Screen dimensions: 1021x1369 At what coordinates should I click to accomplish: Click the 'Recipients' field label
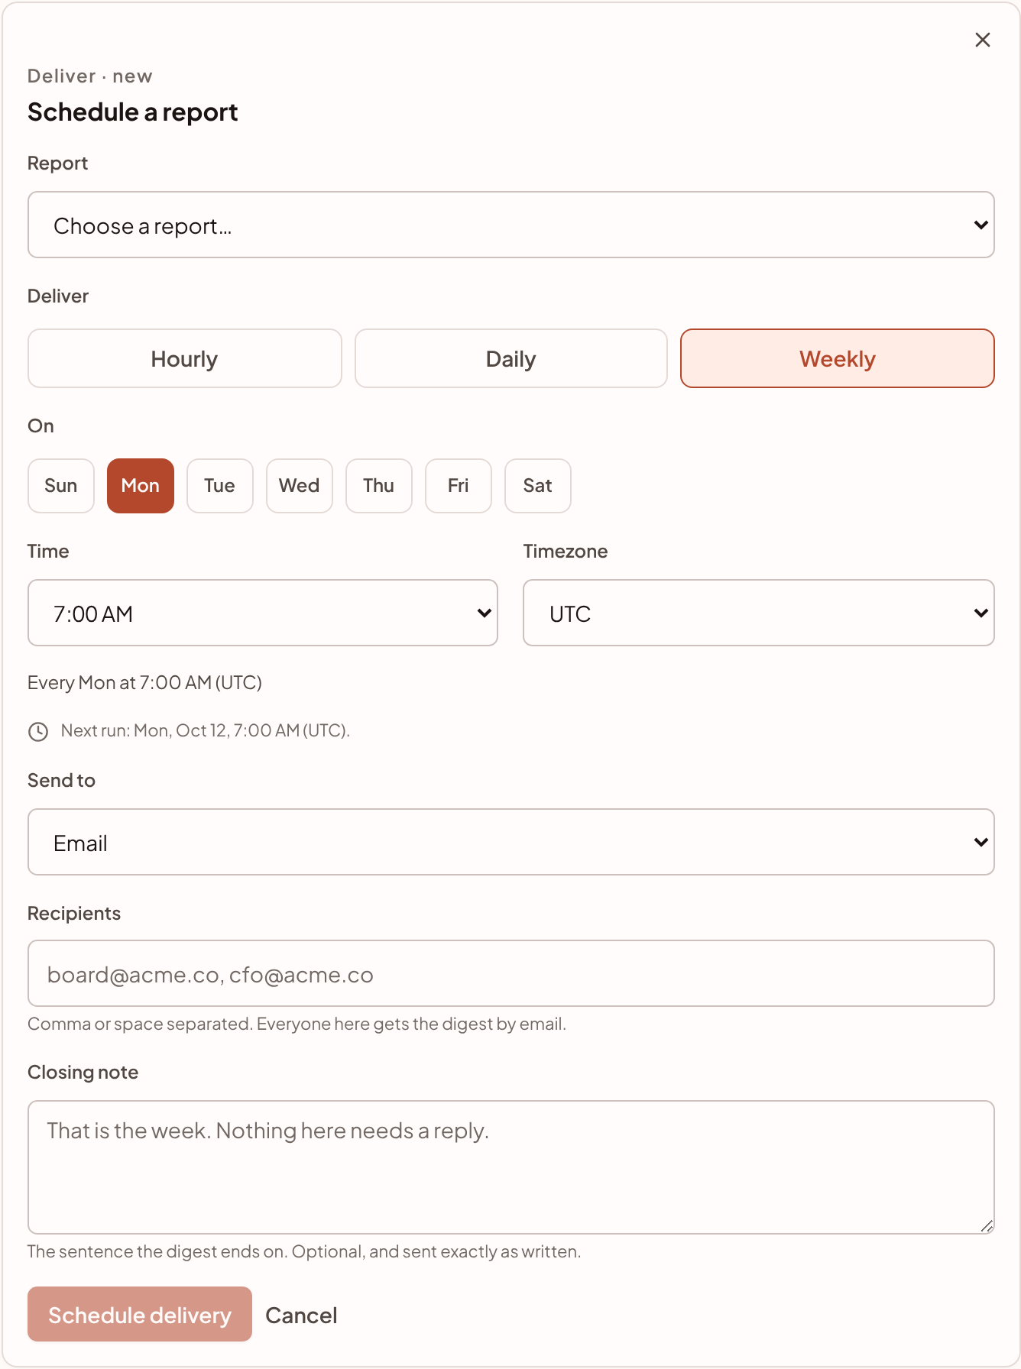click(x=74, y=914)
